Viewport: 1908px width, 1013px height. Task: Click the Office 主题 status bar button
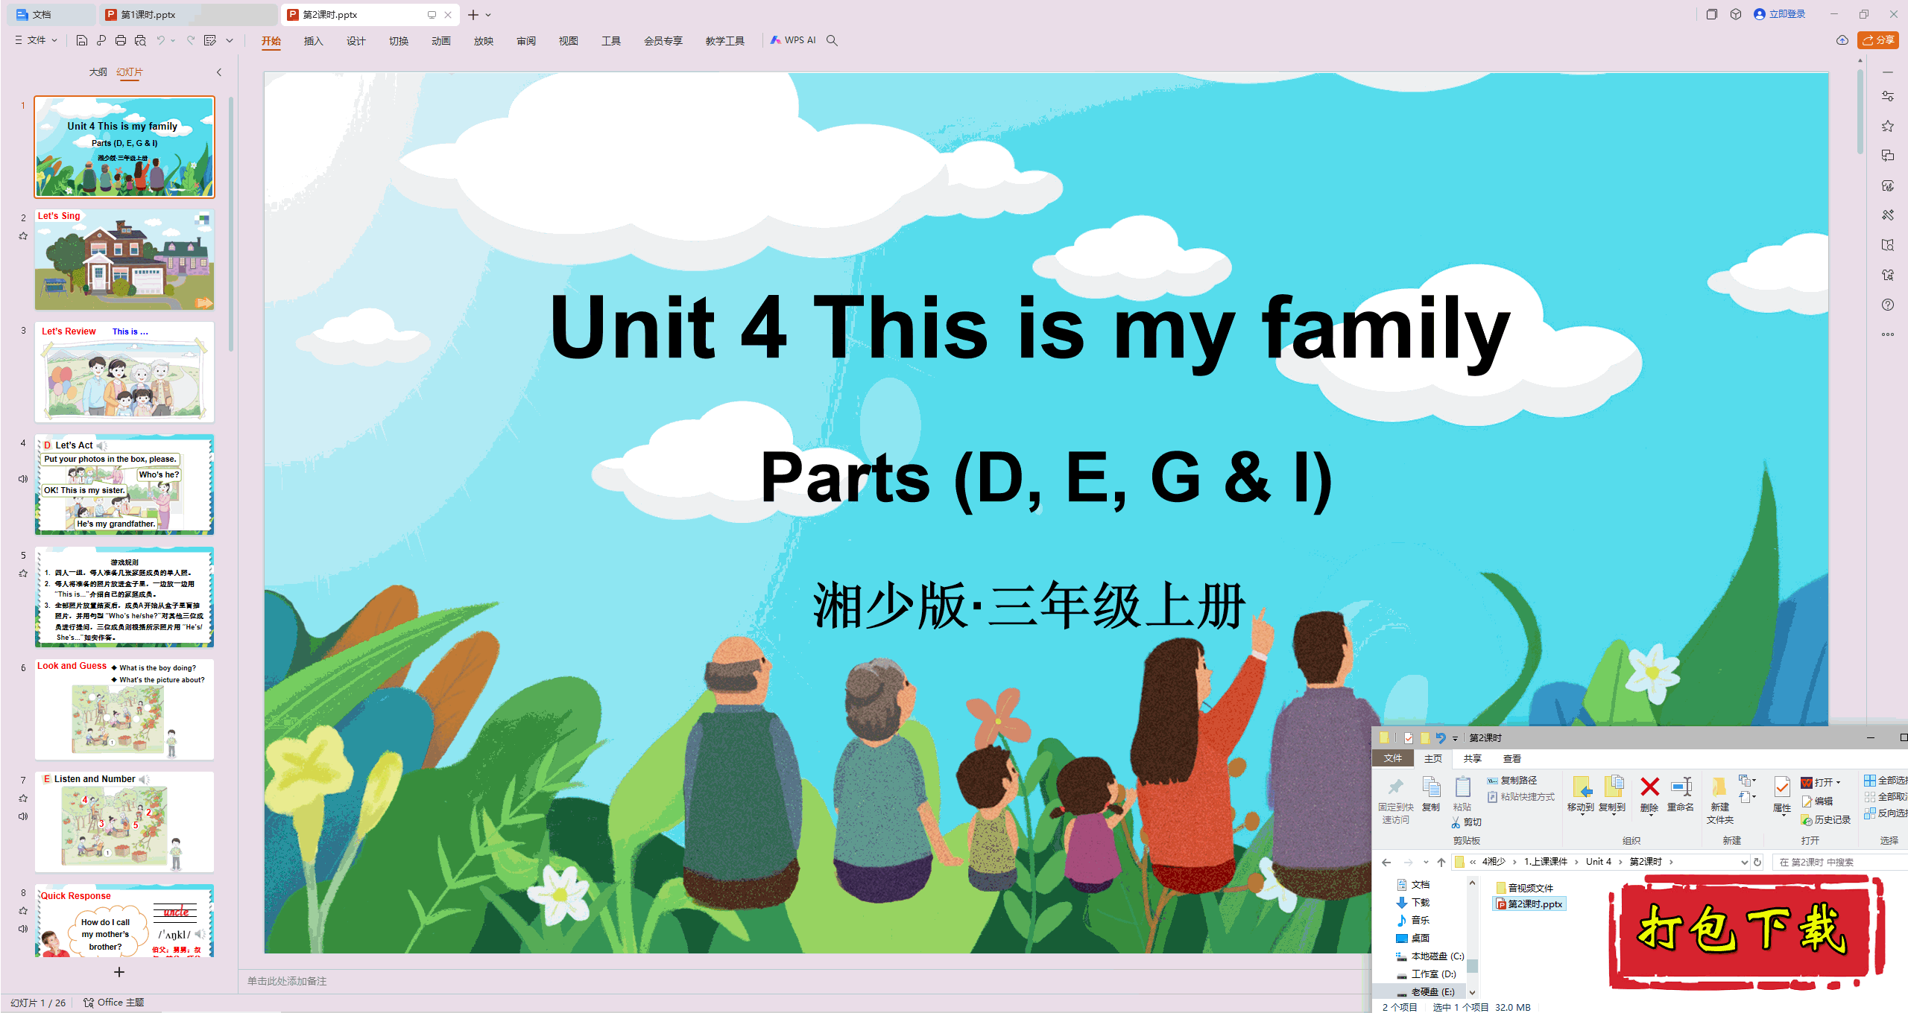tap(113, 1003)
